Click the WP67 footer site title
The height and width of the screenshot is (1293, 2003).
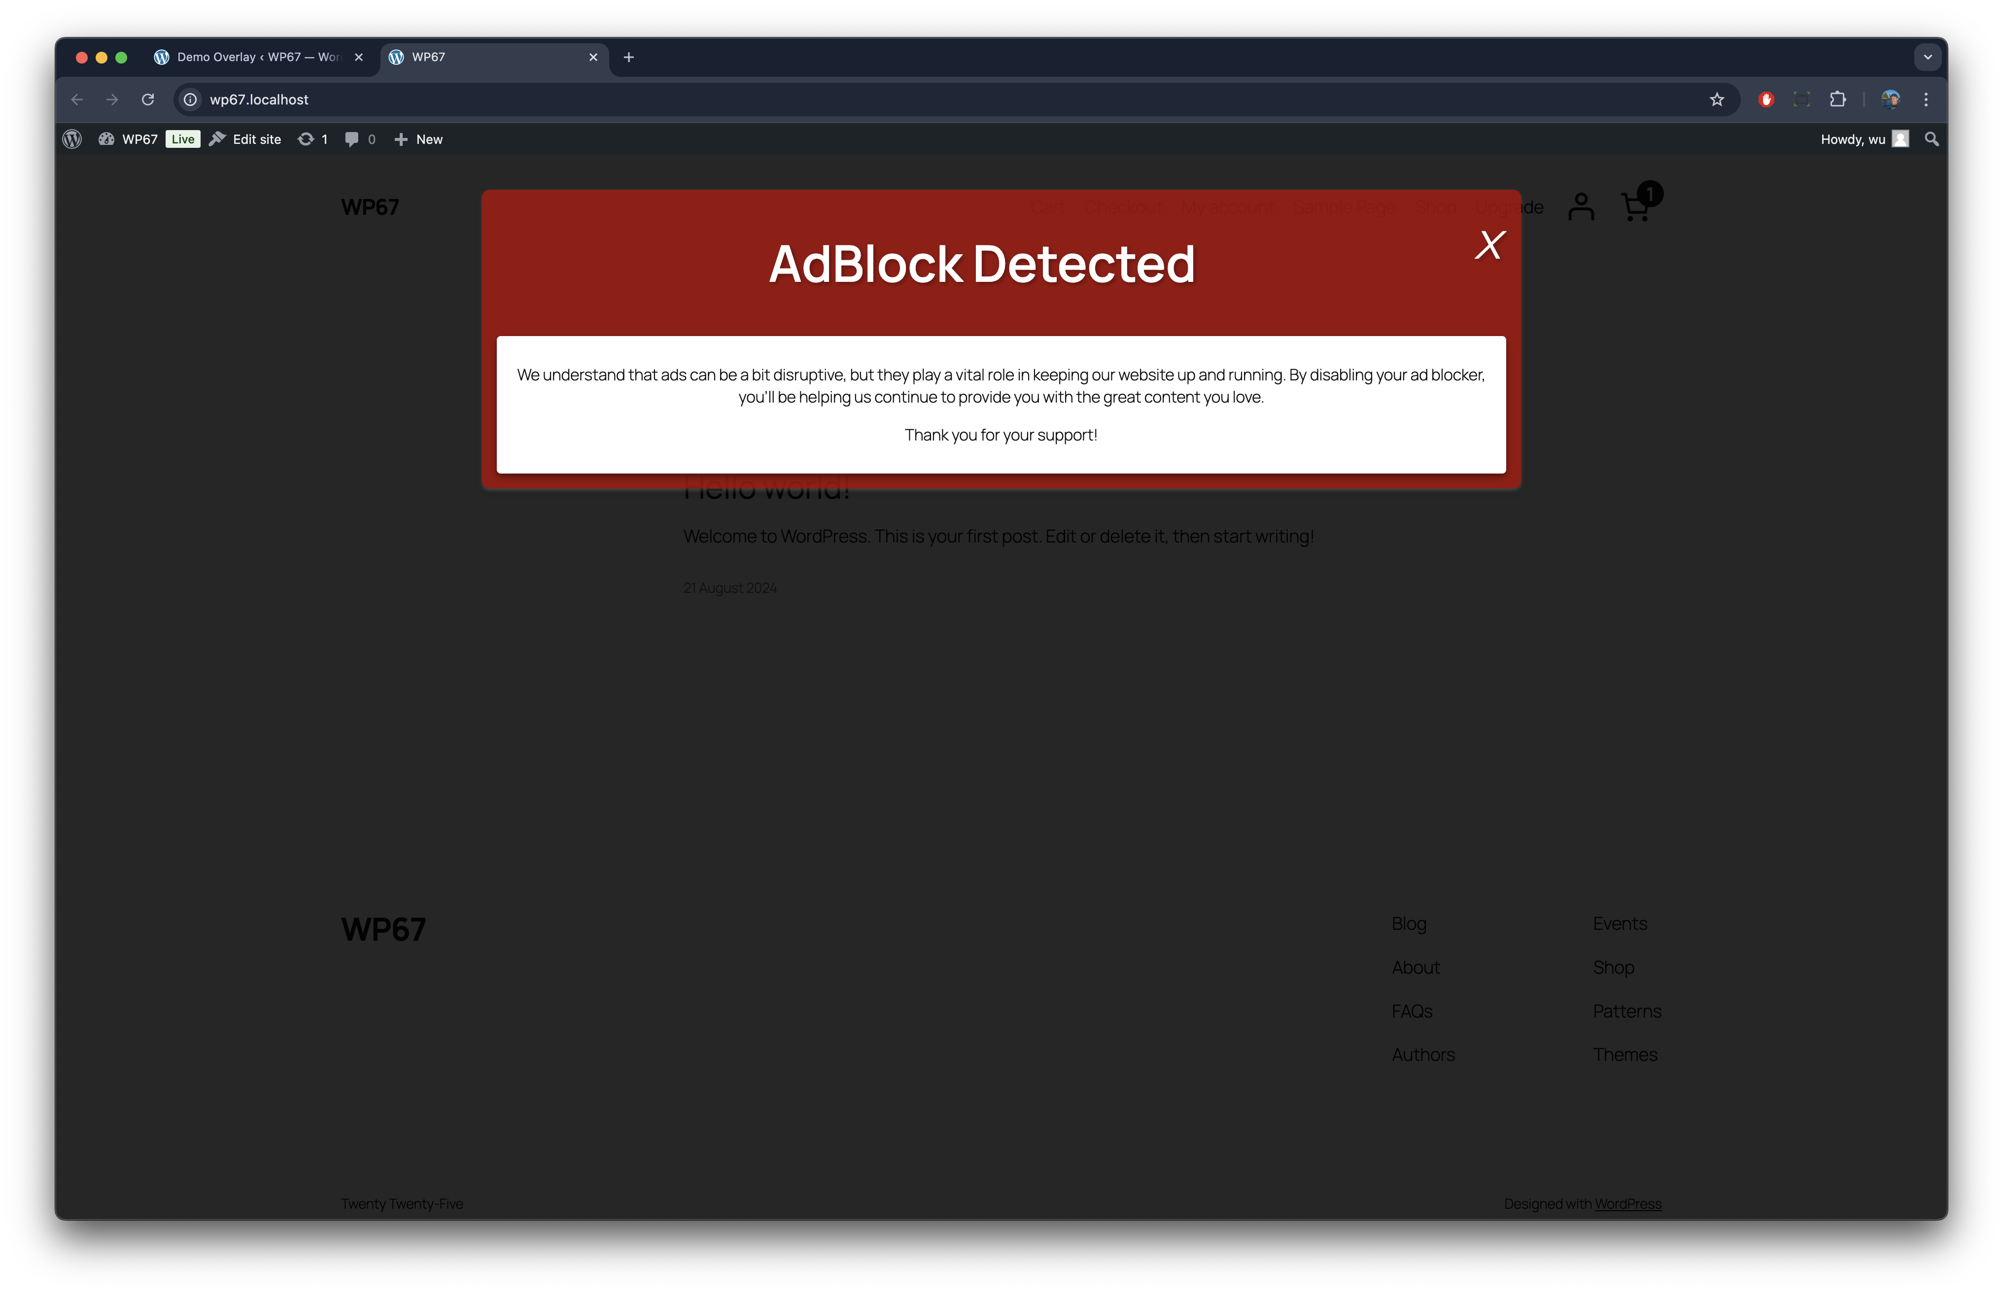point(383,929)
